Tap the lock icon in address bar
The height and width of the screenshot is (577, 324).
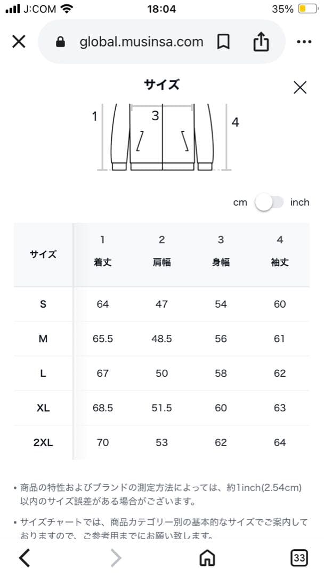60,42
